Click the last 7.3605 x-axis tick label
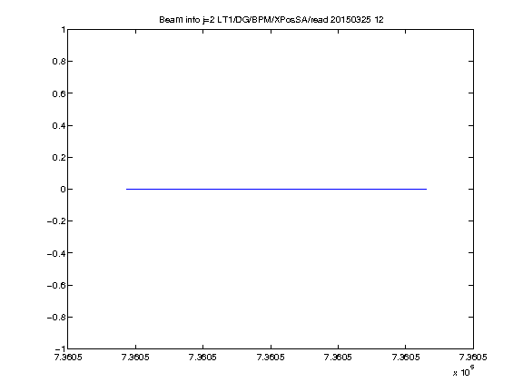This screenshot has height=392, width=523. tap(473, 357)
